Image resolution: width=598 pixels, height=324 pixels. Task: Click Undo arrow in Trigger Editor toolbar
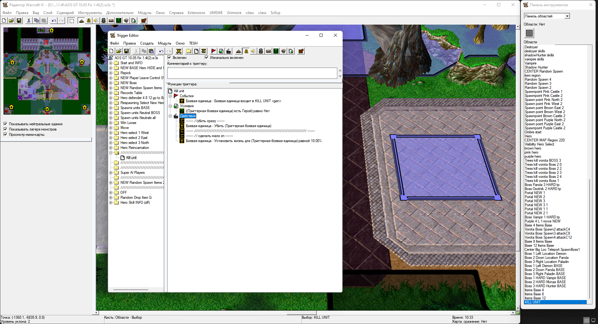pyautogui.click(x=161, y=51)
